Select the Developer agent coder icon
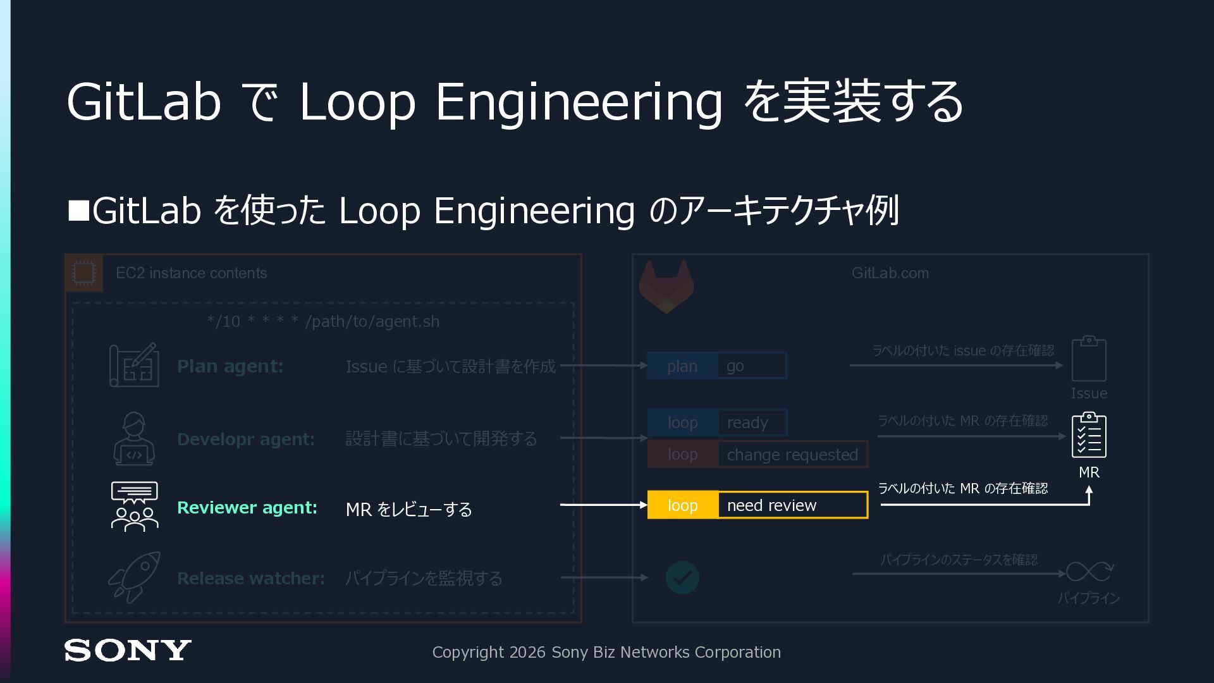 click(134, 438)
